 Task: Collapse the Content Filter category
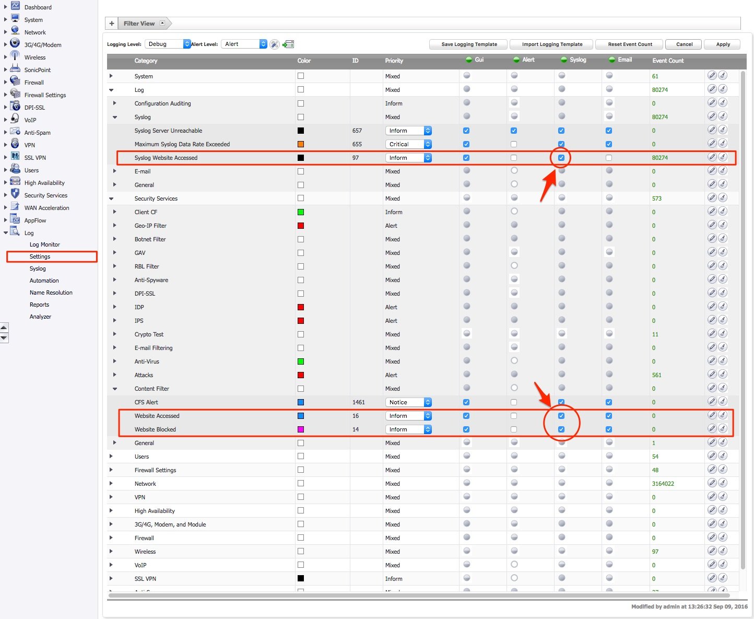pyautogui.click(x=115, y=389)
